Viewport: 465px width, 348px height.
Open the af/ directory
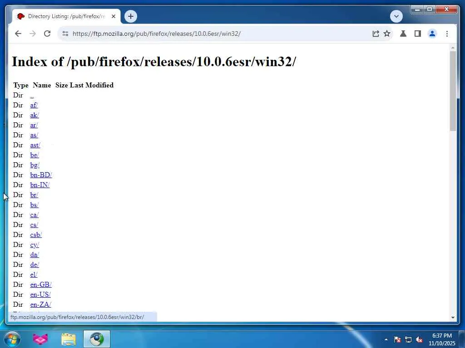pos(34,105)
